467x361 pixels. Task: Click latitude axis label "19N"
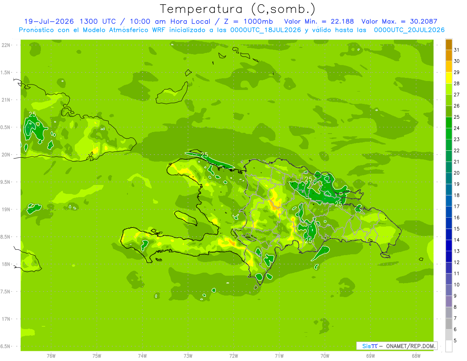click(x=6, y=210)
